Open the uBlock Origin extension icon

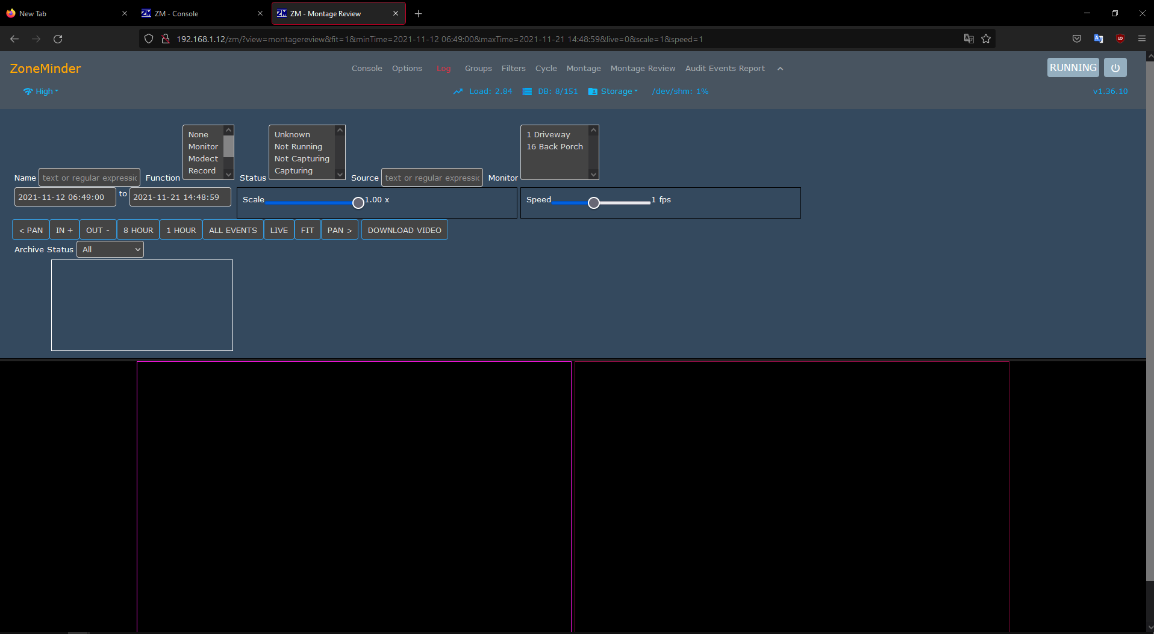coord(1120,39)
